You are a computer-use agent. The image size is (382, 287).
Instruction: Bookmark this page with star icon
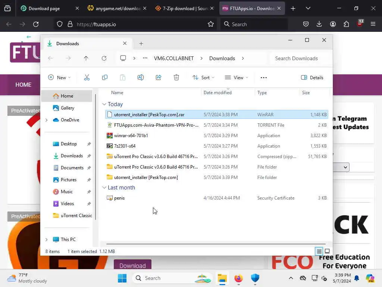click(211, 24)
